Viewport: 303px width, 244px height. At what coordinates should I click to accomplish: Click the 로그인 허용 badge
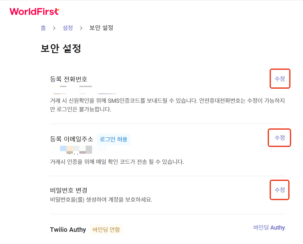114,139
